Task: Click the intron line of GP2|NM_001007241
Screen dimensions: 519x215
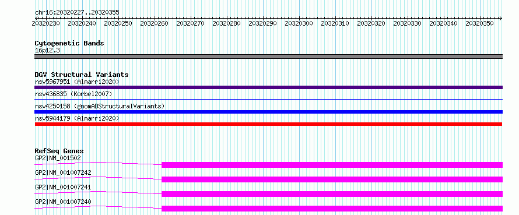Action: [x=98, y=192]
